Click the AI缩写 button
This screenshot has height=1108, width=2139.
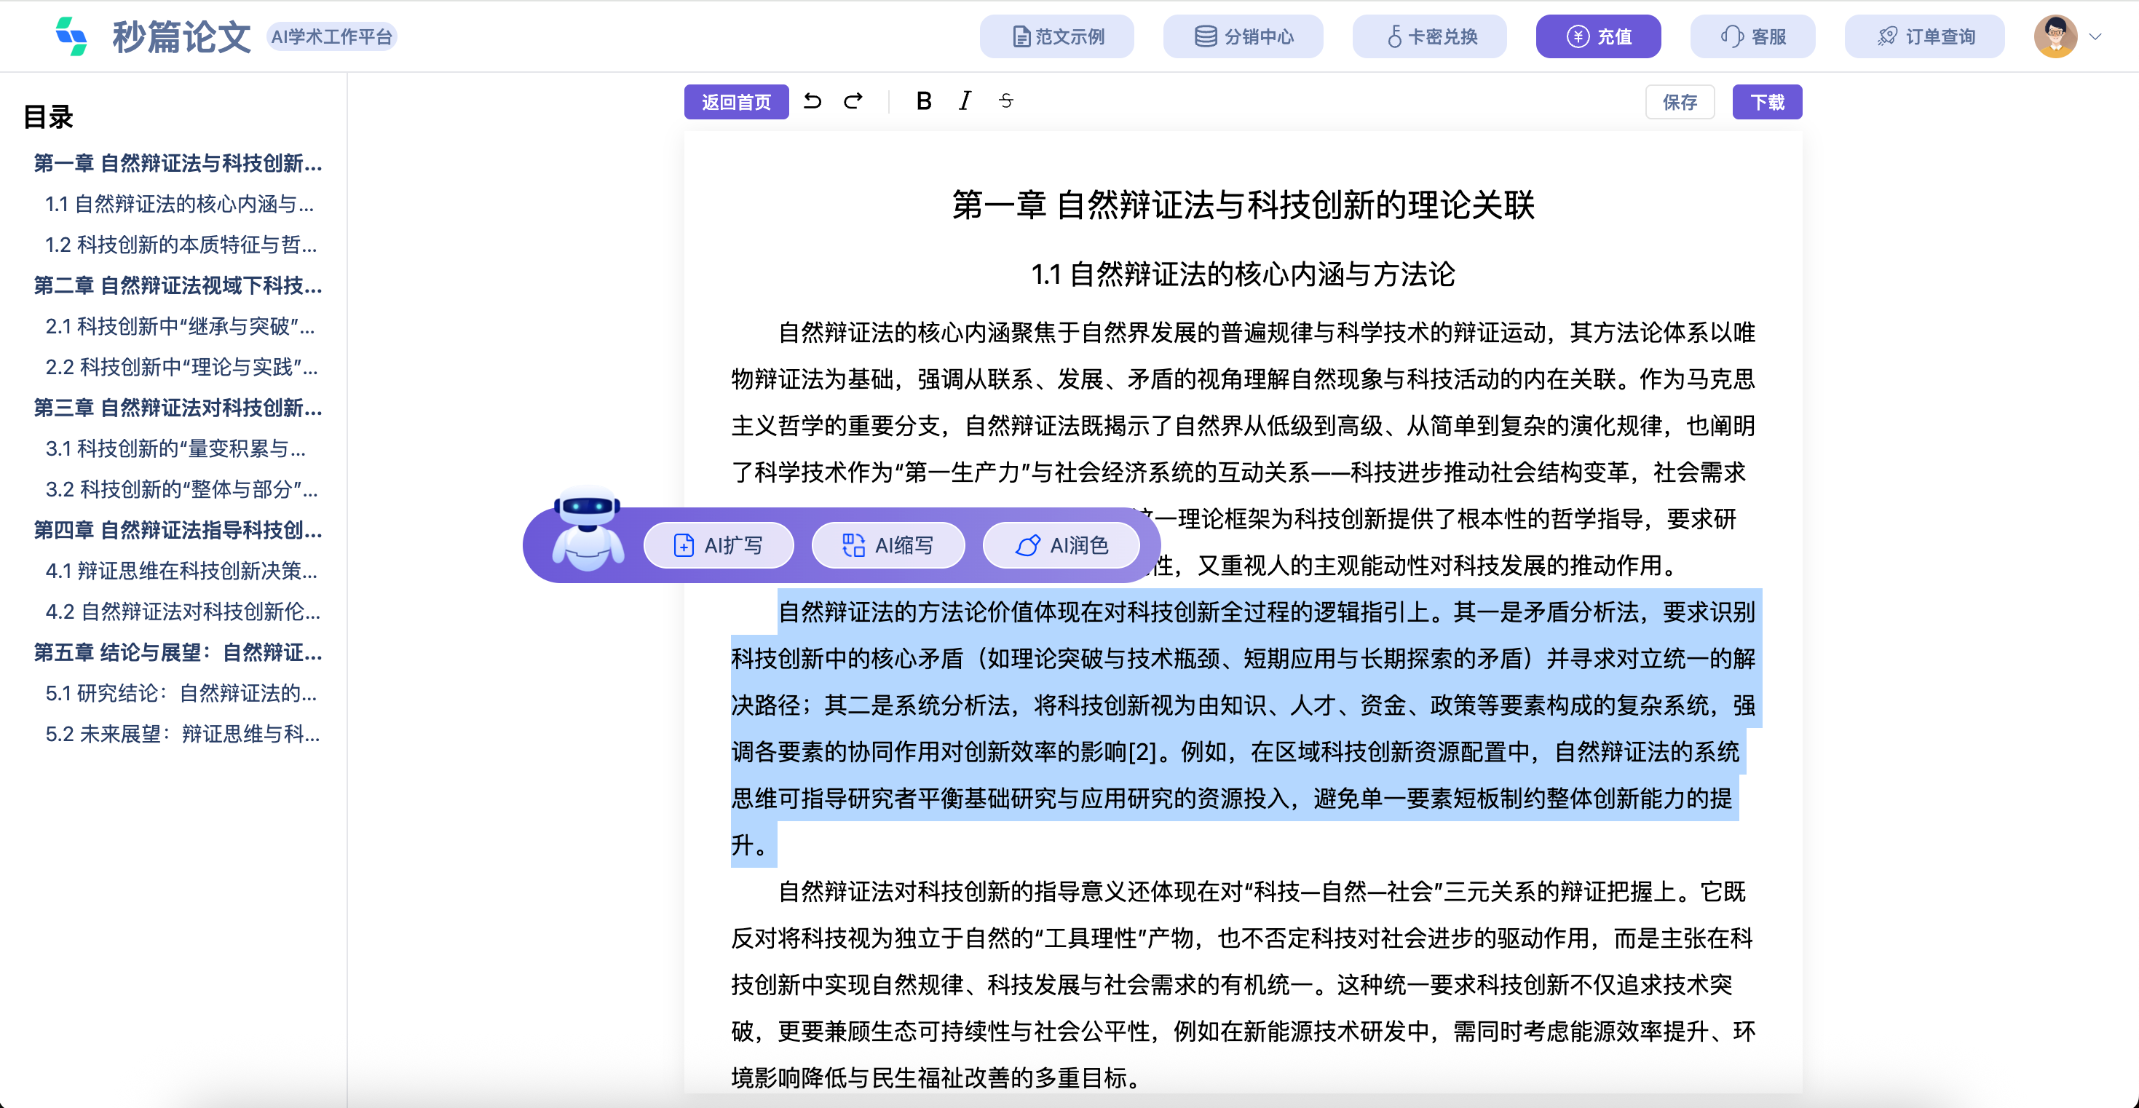point(887,546)
